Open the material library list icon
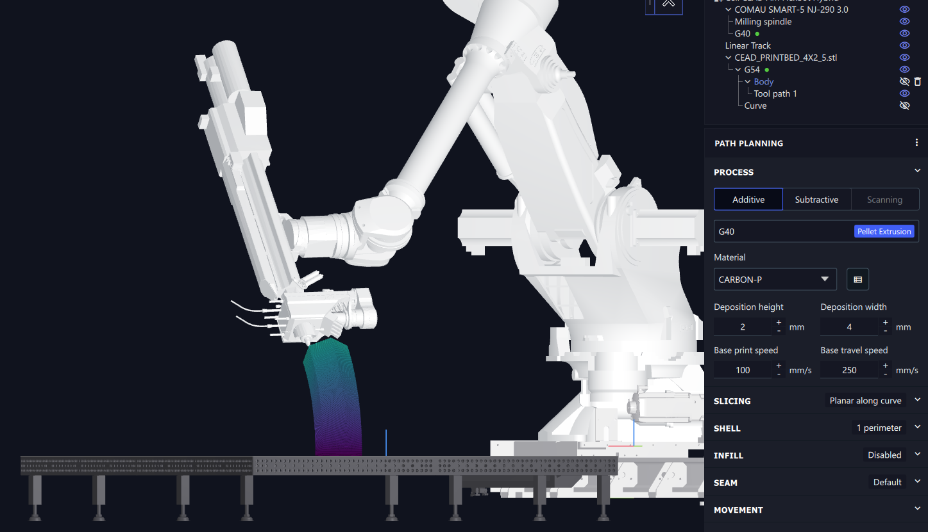The image size is (928, 532). tap(857, 280)
